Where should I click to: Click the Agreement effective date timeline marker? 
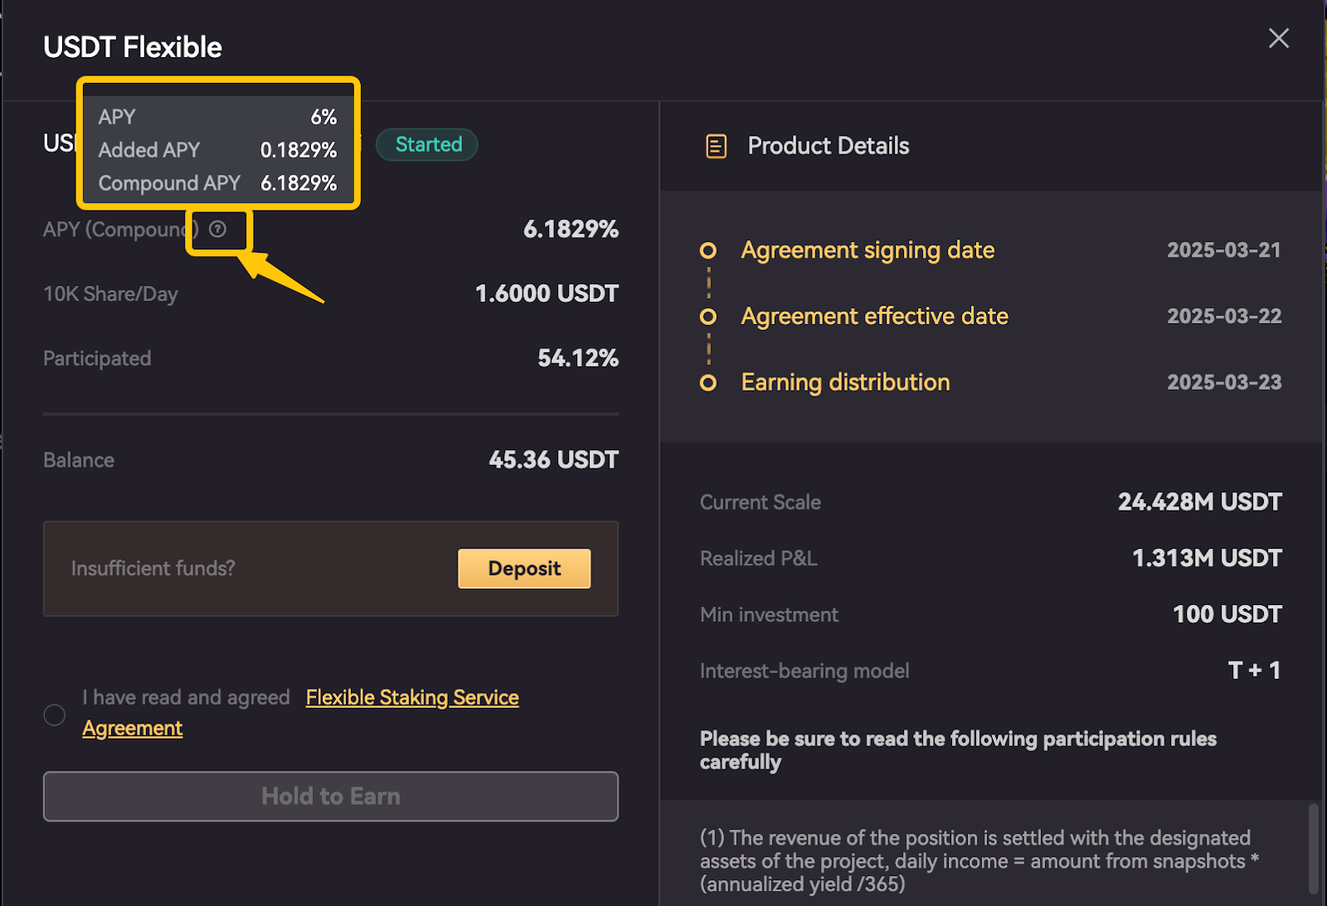(x=708, y=317)
